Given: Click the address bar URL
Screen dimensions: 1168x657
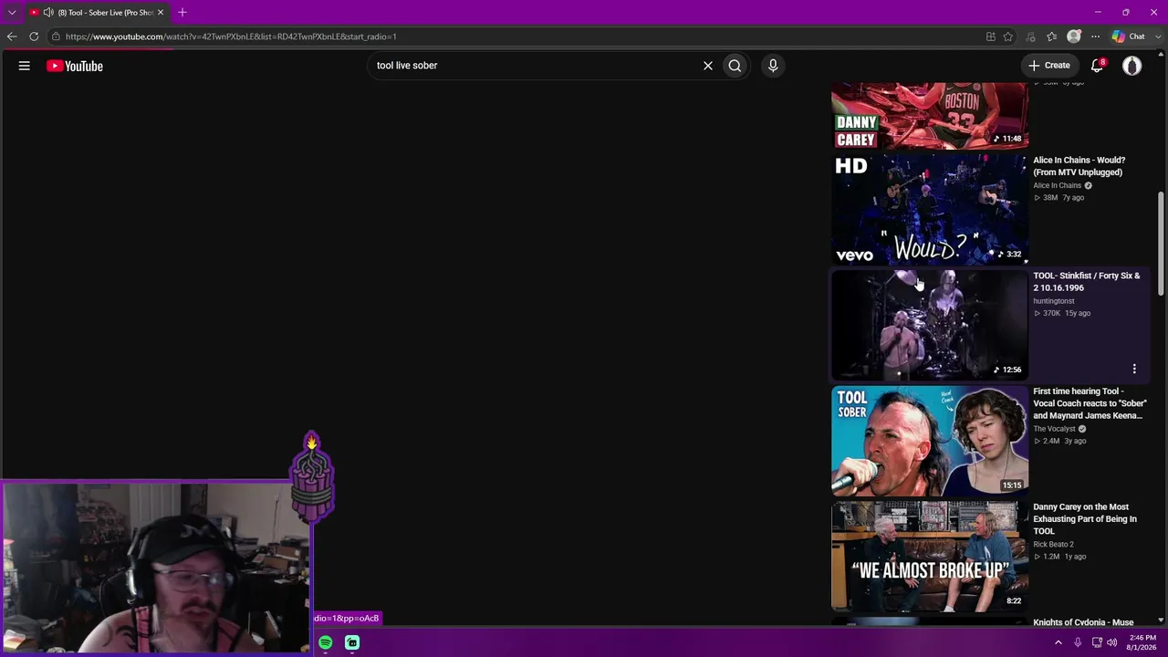Looking at the screenshot, I should click(x=231, y=36).
